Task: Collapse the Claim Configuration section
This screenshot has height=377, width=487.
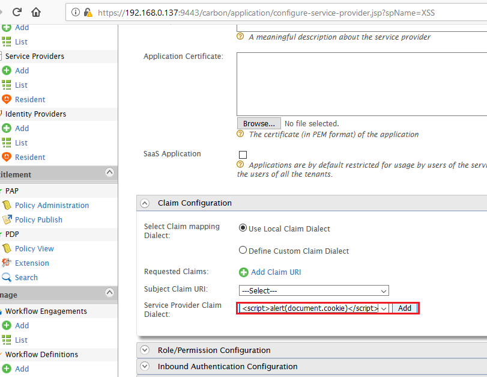Action: click(x=144, y=203)
